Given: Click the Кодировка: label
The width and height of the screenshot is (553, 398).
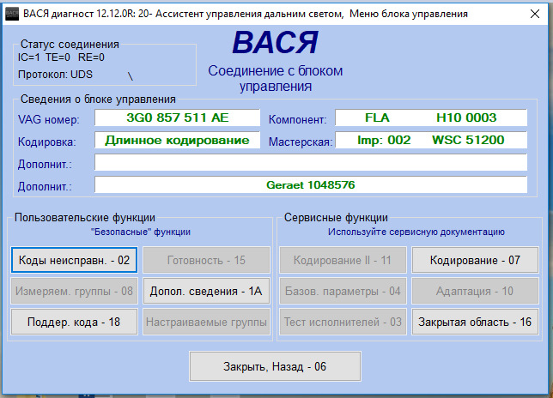Looking at the screenshot, I should (x=47, y=142).
